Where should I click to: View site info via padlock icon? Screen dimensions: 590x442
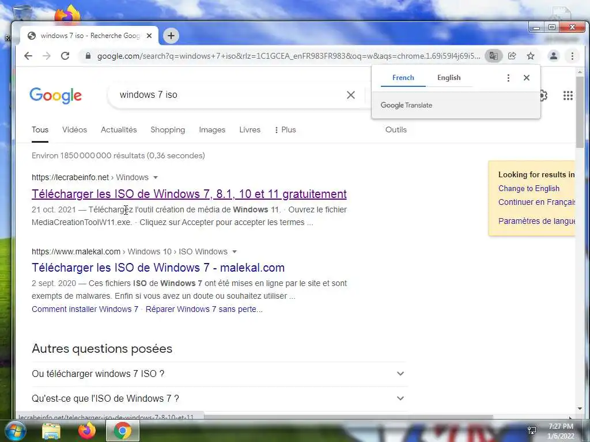(88, 56)
